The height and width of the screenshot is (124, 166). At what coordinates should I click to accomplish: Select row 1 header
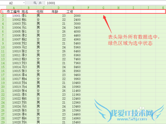click(x=3, y=12)
